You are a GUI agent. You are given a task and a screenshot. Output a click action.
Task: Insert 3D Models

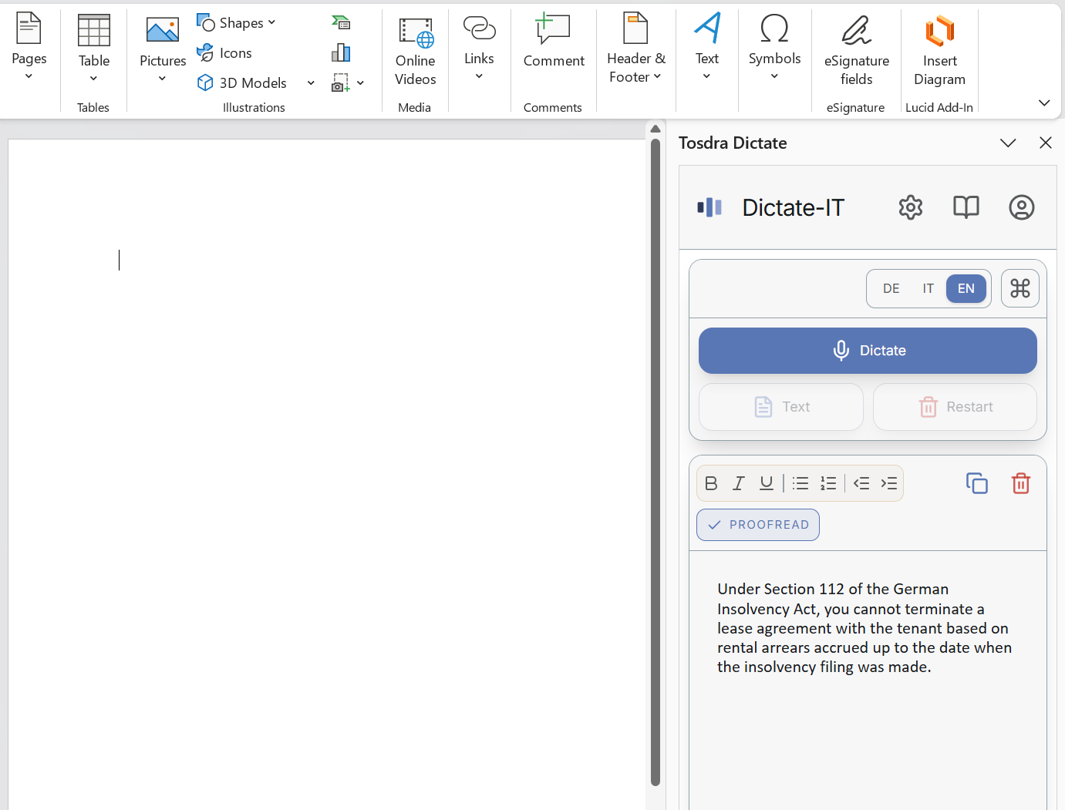coord(242,82)
